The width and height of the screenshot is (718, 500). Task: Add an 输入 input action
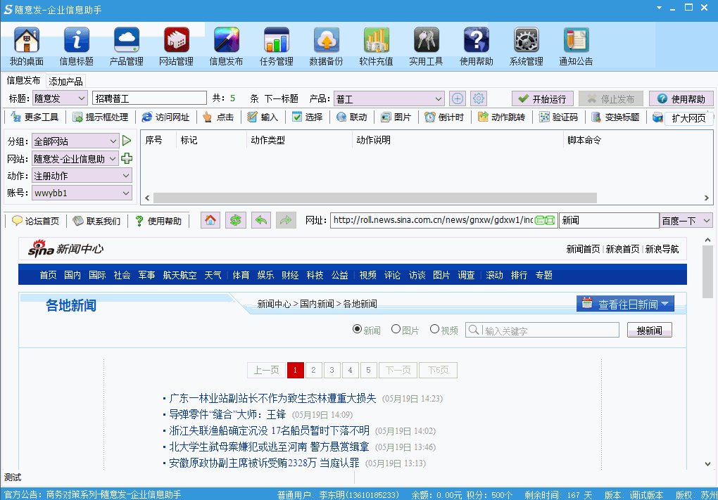coord(263,117)
